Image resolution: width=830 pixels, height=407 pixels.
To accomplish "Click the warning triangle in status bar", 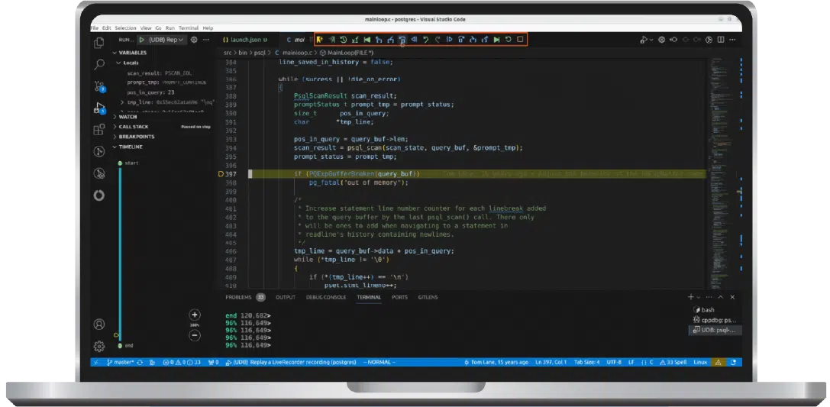I will (719, 363).
